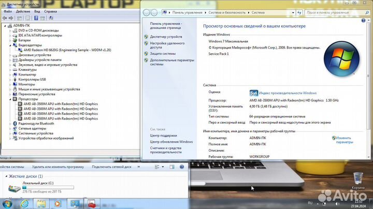Expand Сетевые адаптеры node
The image size is (373, 209).
pos(10,128)
